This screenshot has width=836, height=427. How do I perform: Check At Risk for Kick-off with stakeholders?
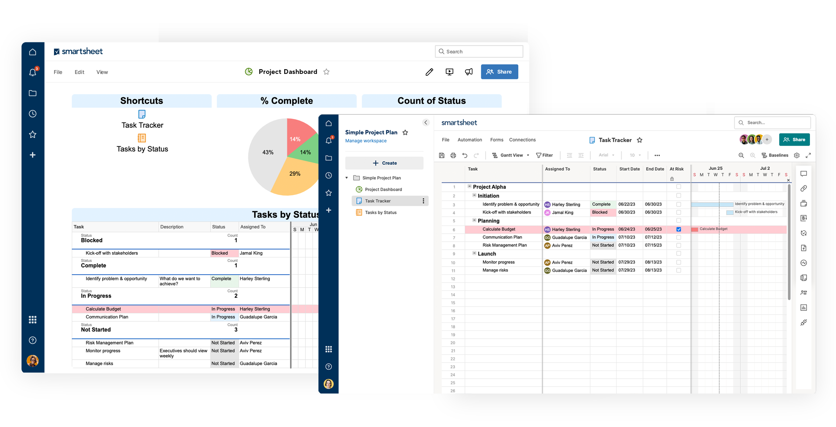[679, 212]
